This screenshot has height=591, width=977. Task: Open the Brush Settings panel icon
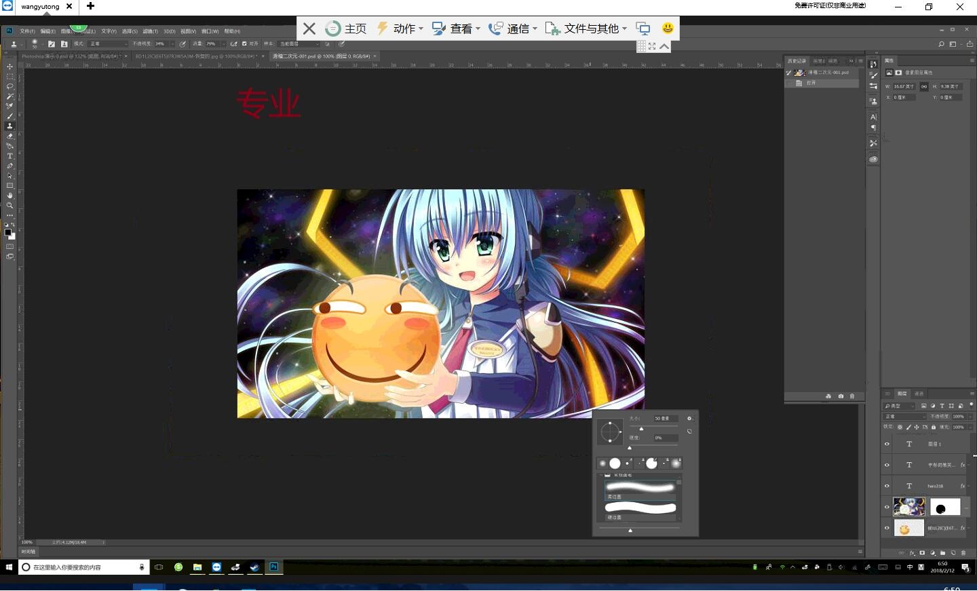873,75
